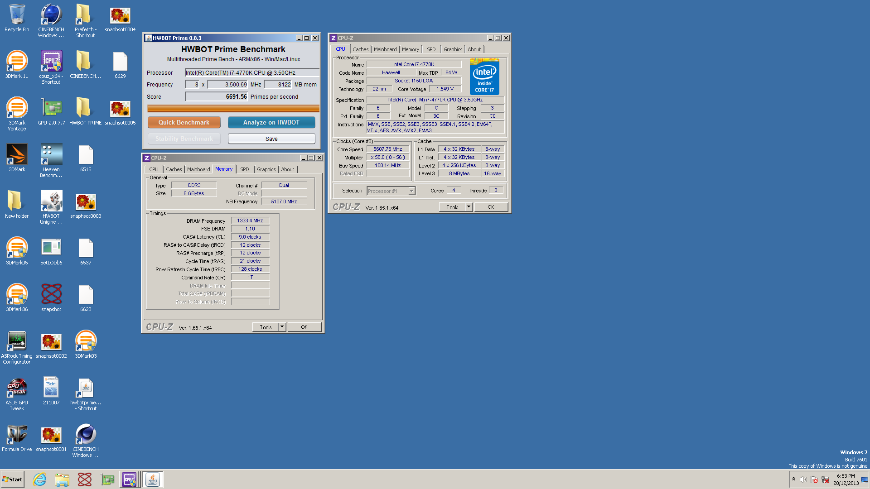Viewport: 870px width, 489px height.
Task: Switch to Mainboard tab in right CPU-Z window
Action: [x=385, y=49]
